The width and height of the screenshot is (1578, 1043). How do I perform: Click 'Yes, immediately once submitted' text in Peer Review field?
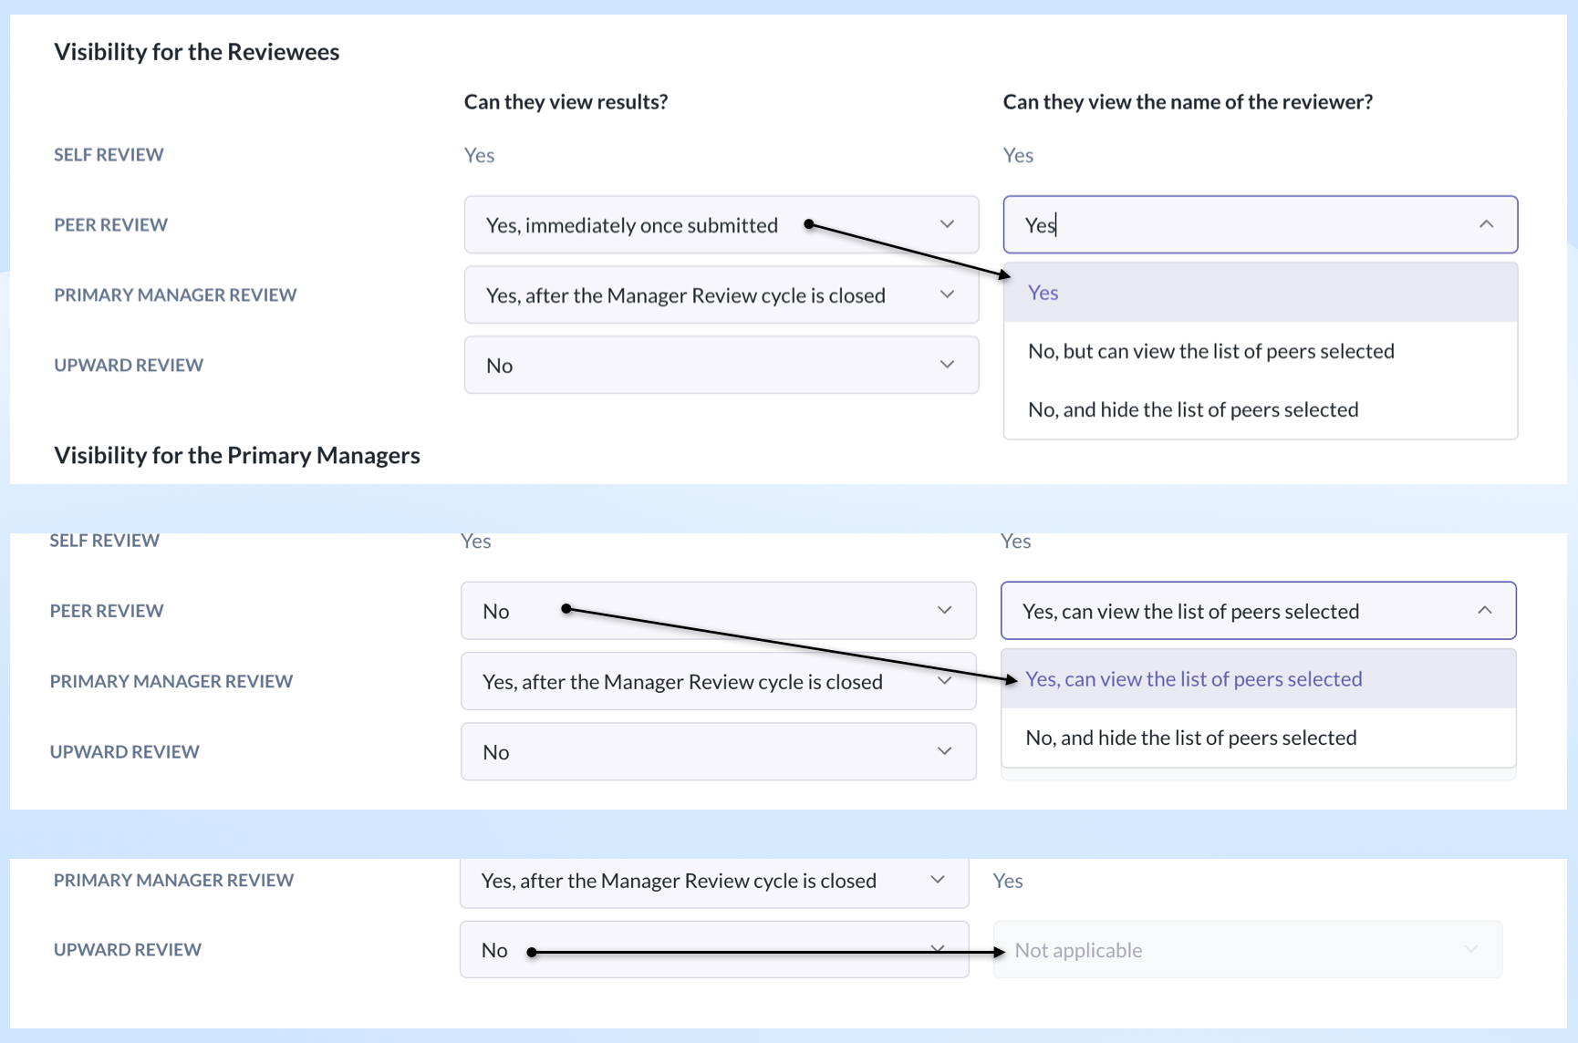631,225
